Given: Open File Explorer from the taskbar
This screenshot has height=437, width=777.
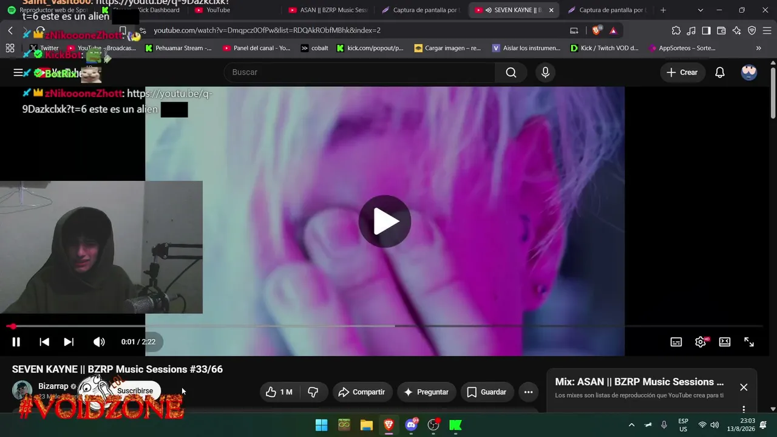Looking at the screenshot, I should click(x=367, y=425).
